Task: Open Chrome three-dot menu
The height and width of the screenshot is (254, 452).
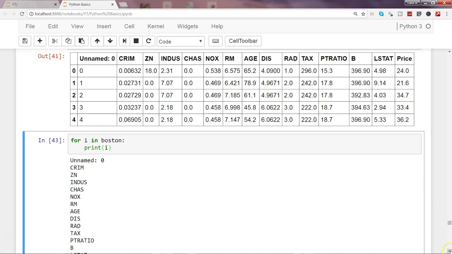Action: (446, 14)
